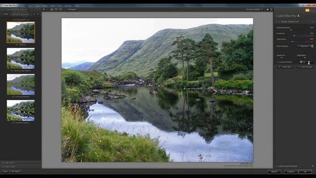Viewport: 316px width, 178px height.
Task: Select the first highlighted preset thumbnail
Action: (21, 32)
